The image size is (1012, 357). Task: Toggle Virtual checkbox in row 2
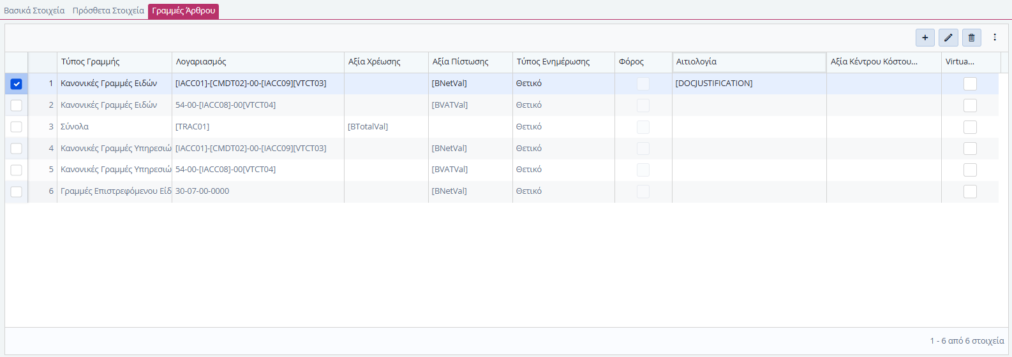click(970, 105)
